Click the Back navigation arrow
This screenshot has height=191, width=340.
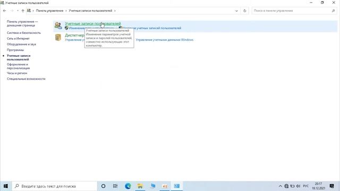point(5,11)
